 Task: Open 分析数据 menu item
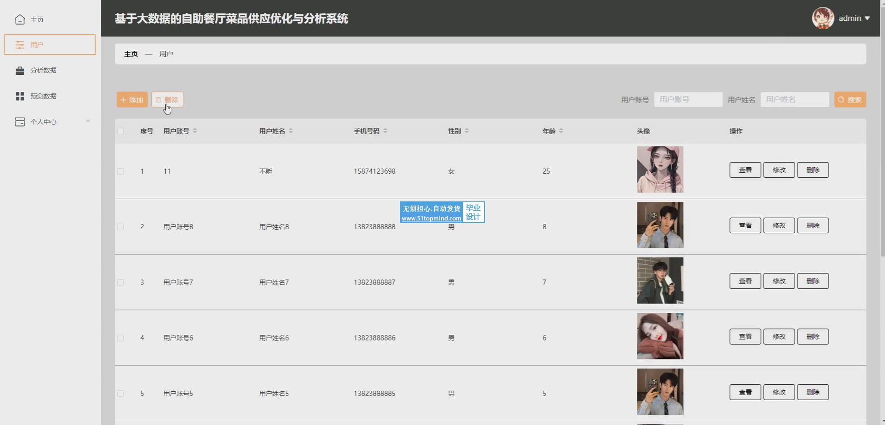(x=43, y=71)
